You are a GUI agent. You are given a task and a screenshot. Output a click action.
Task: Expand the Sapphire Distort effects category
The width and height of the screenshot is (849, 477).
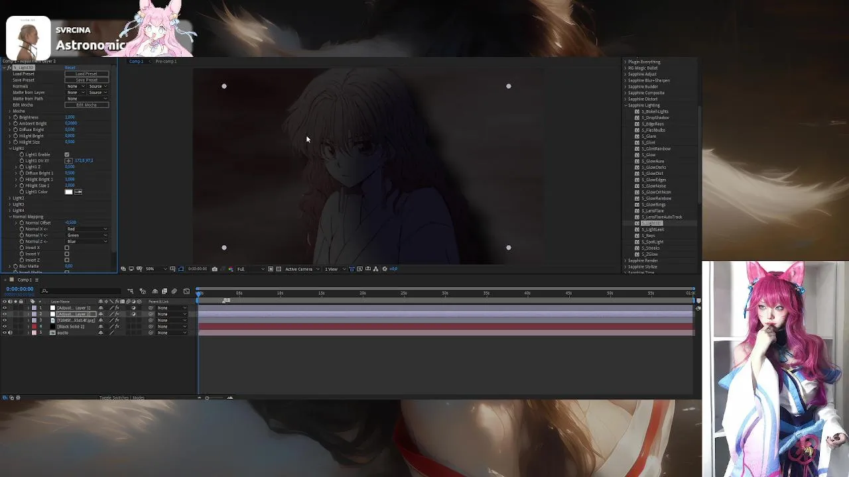(x=625, y=99)
